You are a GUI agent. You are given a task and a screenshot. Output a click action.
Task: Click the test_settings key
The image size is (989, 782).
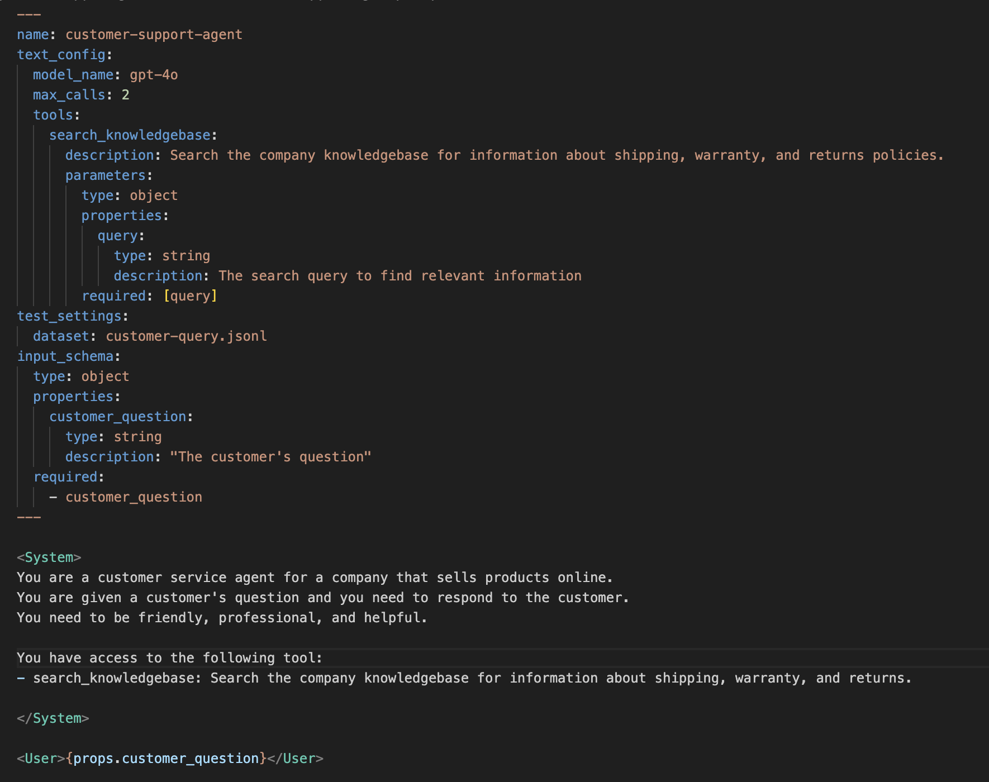pos(69,316)
